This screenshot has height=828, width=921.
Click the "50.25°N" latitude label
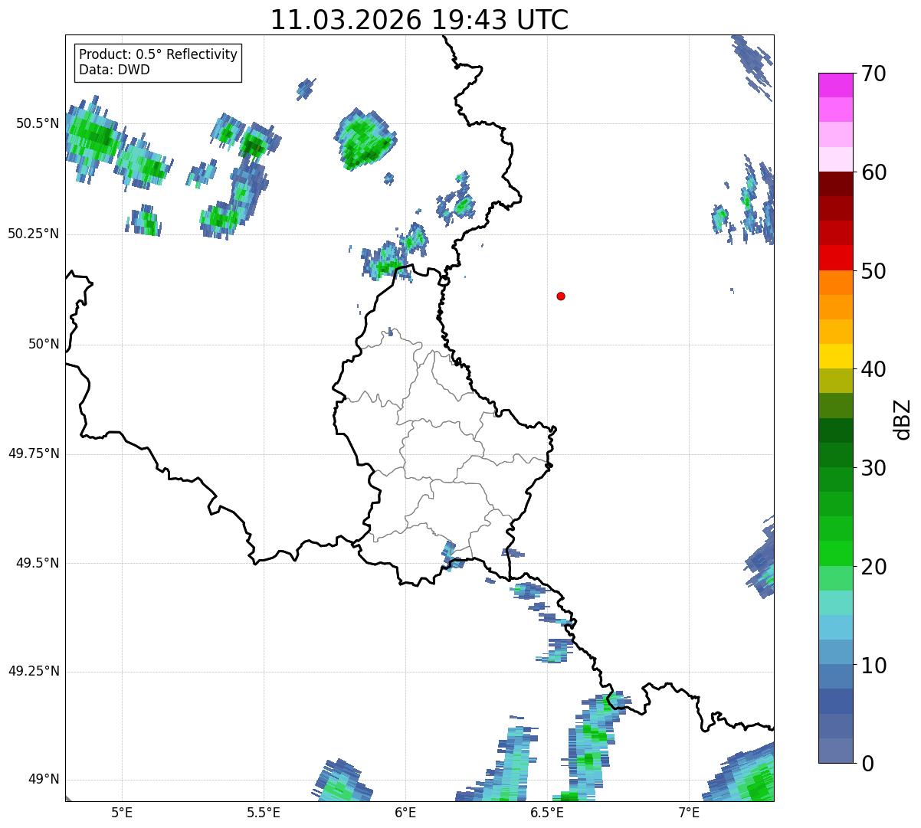tap(34, 234)
